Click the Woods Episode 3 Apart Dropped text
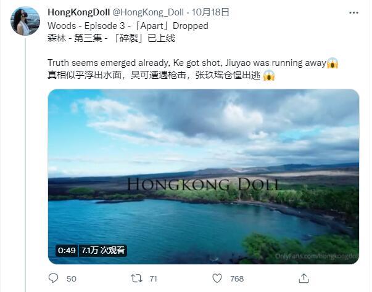This screenshot has width=372, height=292. pos(128,26)
